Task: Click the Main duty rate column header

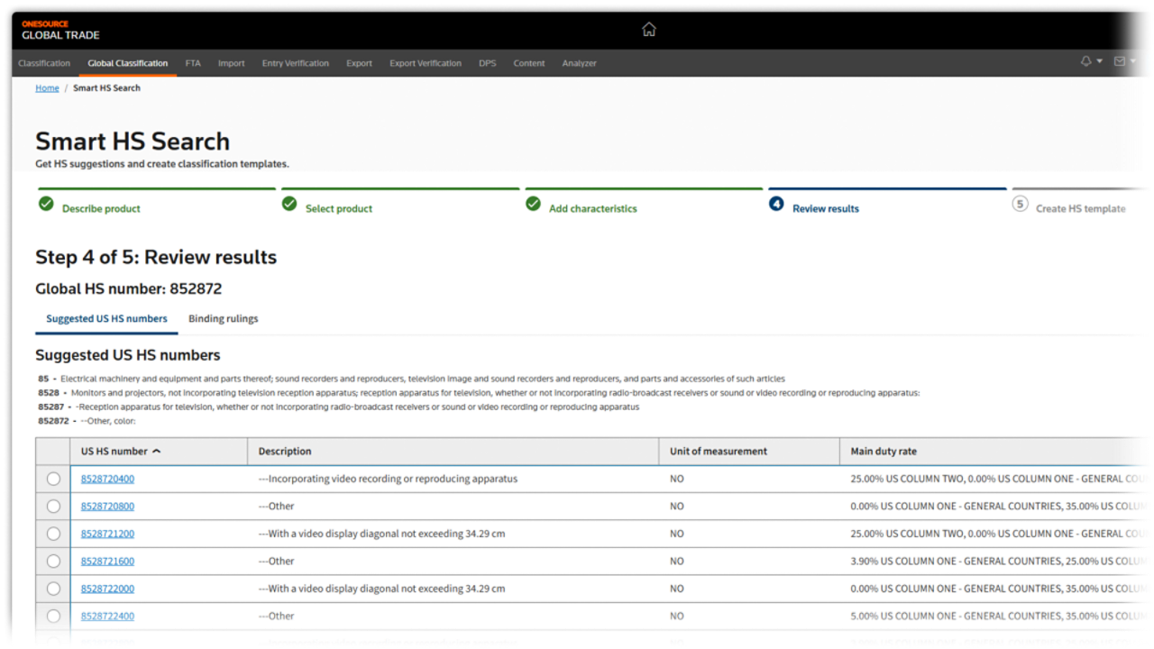Action: tap(884, 452)
